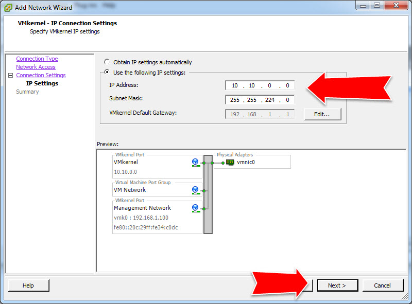Click the VM Network label in preview
The image size is (412, 304).
click(x=130, y=190)
